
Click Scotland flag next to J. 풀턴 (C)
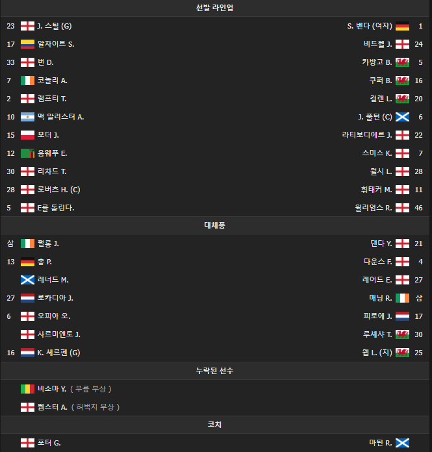click(x=402, y=117)
